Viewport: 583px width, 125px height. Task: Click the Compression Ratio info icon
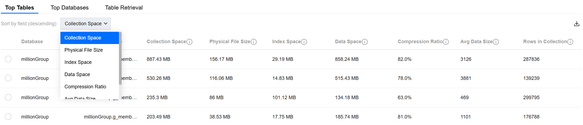[446, 42]
